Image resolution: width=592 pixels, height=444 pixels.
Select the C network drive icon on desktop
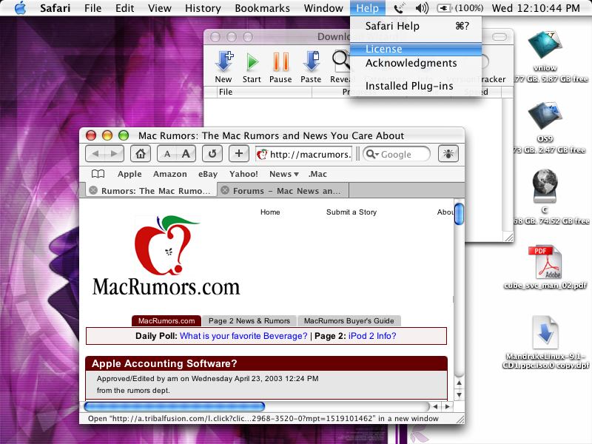(x=545, y=186)
